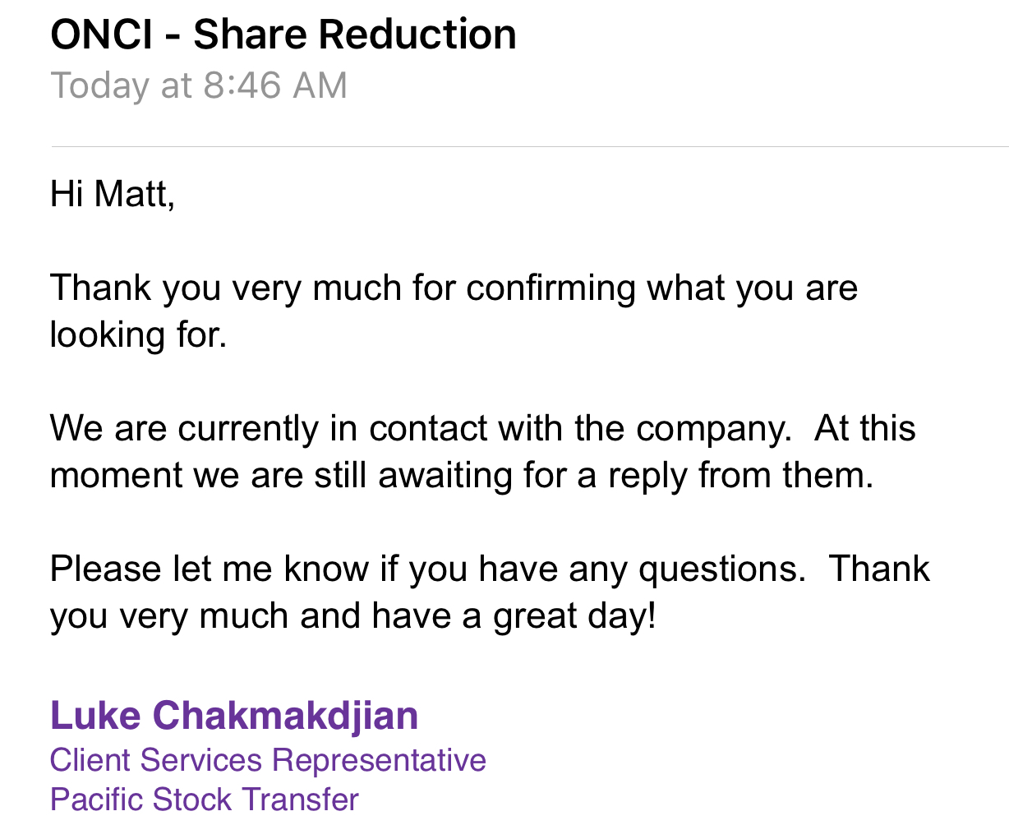Tap the Today at 8:46 AM timestamp
1009x825 pixels.
[199, 85]
